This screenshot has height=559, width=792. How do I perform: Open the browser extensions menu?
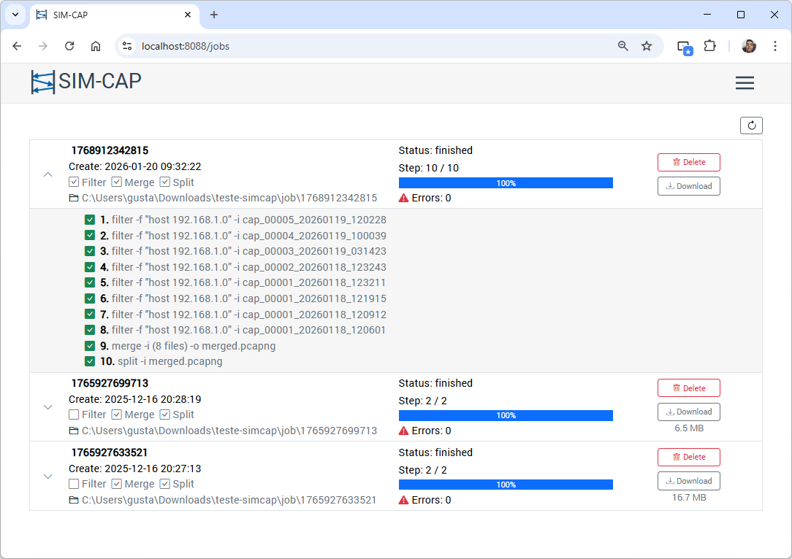click(709, 46)
